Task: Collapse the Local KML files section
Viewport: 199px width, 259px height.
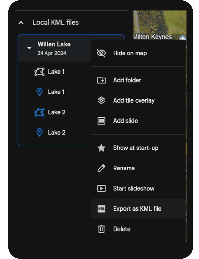Action: 21,23
